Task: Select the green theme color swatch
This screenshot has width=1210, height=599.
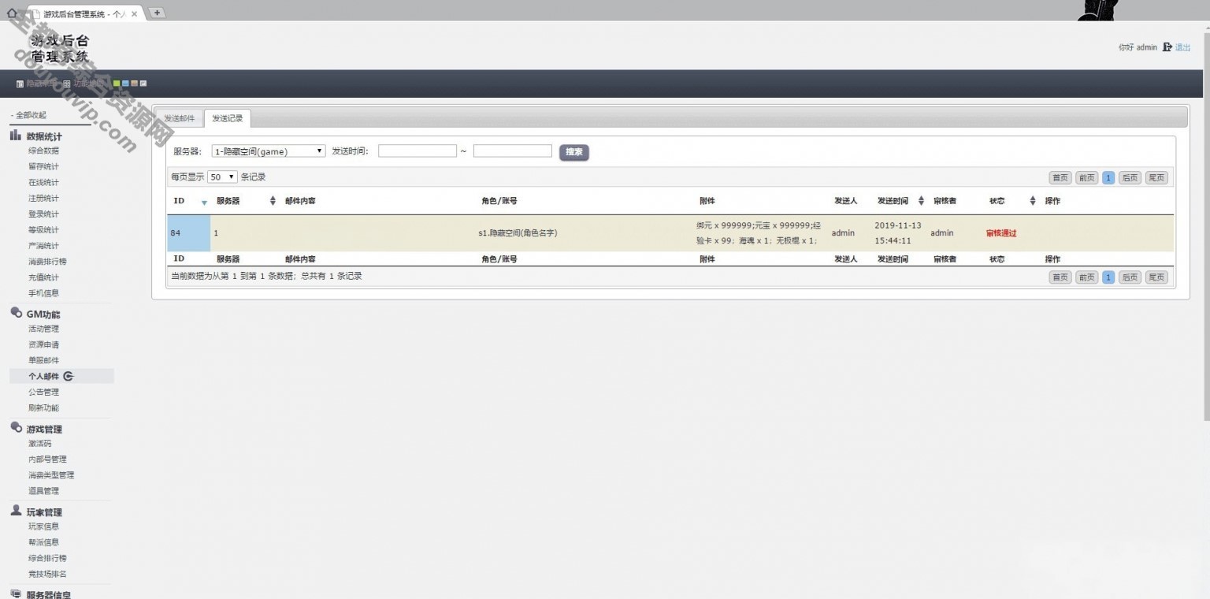Action: (x=117, y=84)
